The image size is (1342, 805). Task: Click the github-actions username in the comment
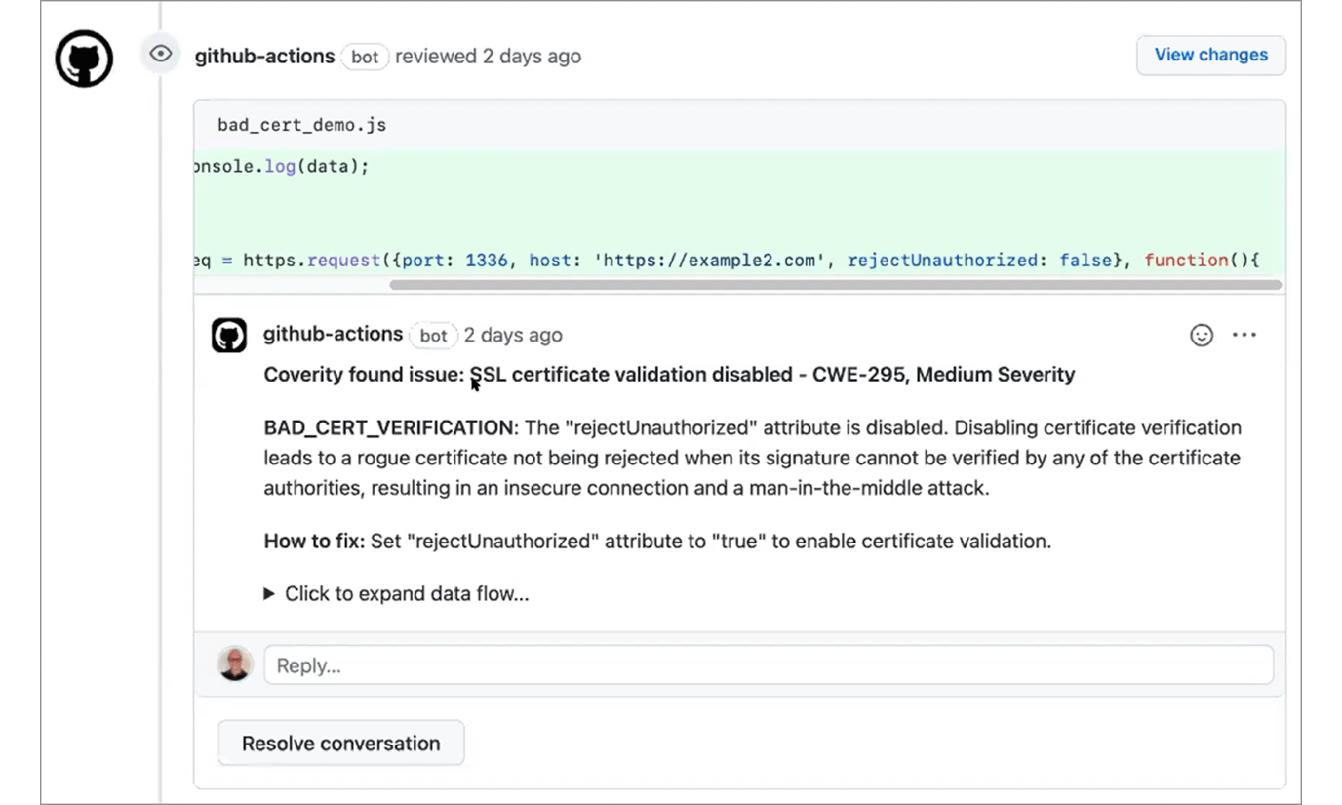pyautogui.click(x=332, y=335)
